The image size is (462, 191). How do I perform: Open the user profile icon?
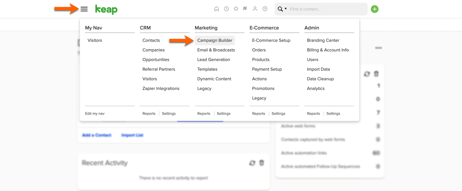pyautogui.click(x=255, y=9)
